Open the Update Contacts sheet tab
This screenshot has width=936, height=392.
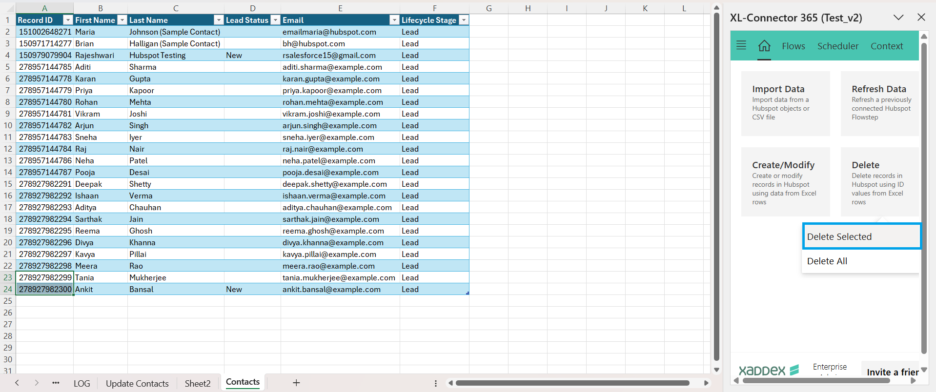[137, 383]
